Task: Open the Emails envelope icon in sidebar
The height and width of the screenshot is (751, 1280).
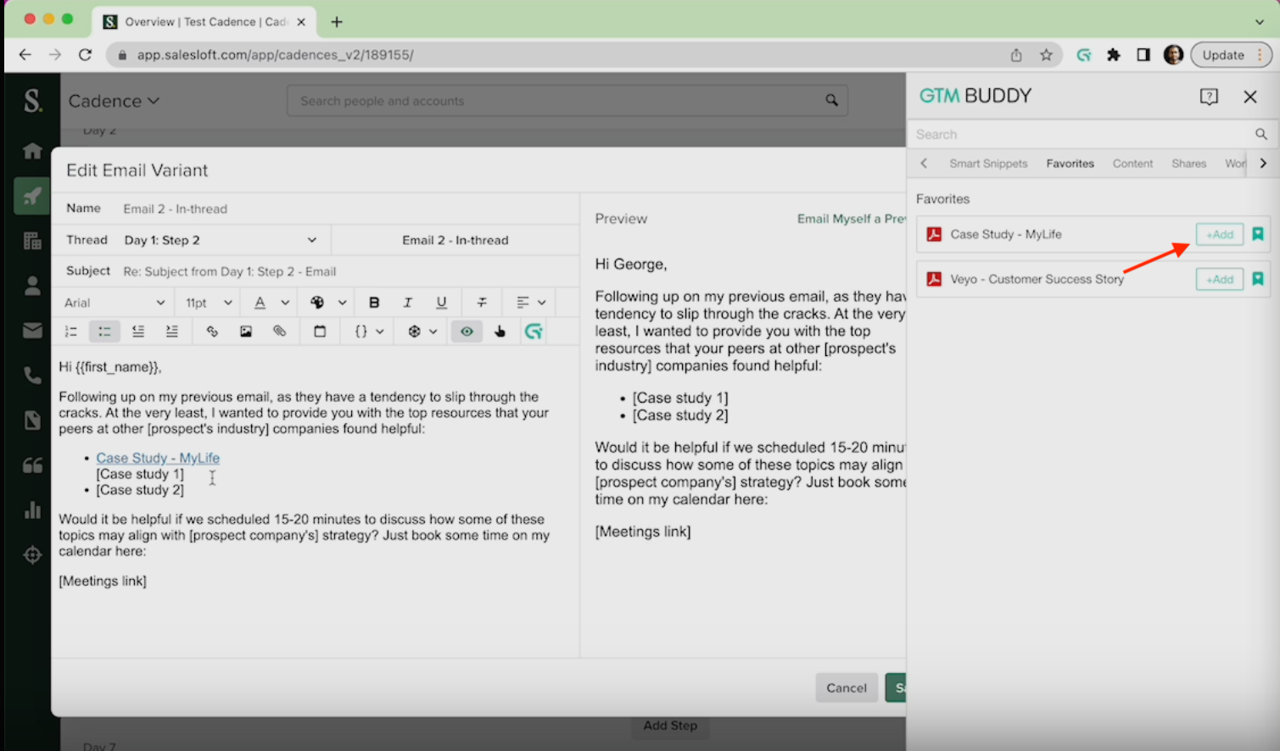Action: 32,331
